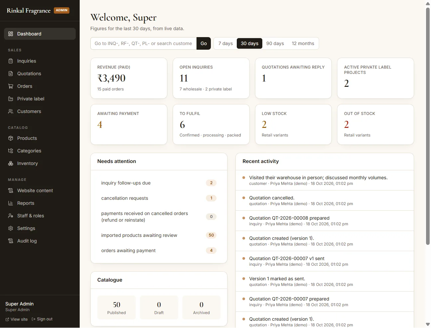Screen dimensions: 431x328
Task: Switch range to 7 days
Action: tap(225, 43)
